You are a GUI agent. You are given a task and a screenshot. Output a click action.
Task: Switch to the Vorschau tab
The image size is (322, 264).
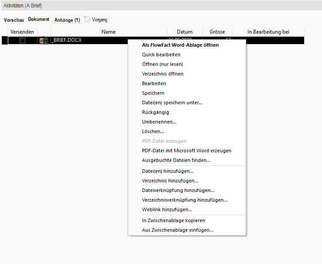14,20
